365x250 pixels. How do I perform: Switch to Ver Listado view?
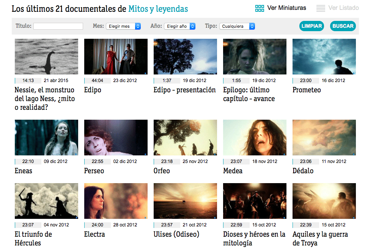(343, 8)
